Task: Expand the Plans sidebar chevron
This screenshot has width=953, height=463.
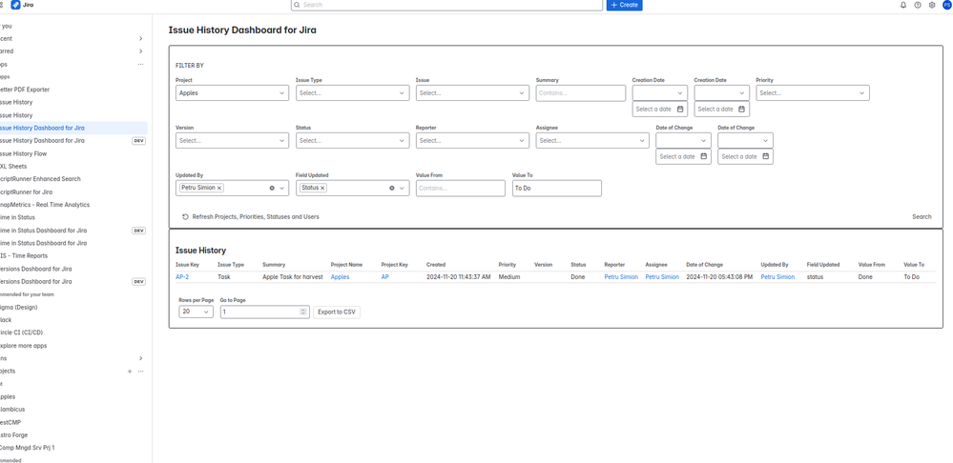Action: point(140,358)
